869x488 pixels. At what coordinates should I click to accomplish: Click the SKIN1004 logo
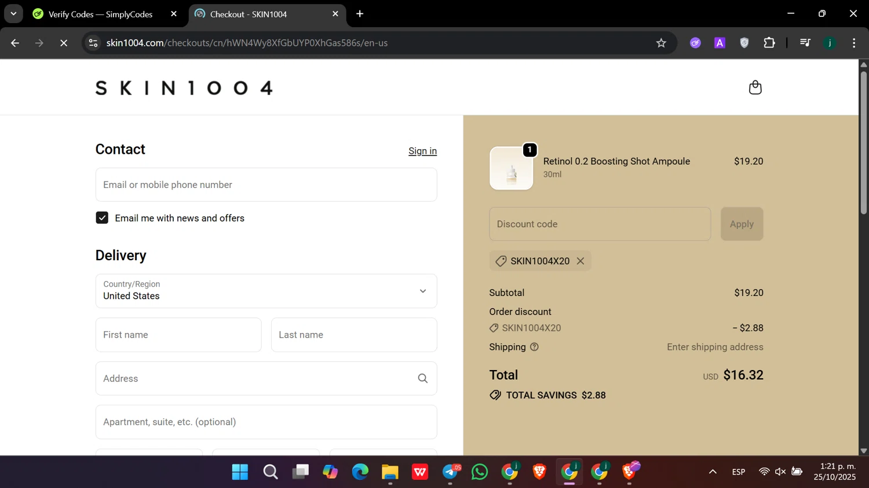point(184,88)
